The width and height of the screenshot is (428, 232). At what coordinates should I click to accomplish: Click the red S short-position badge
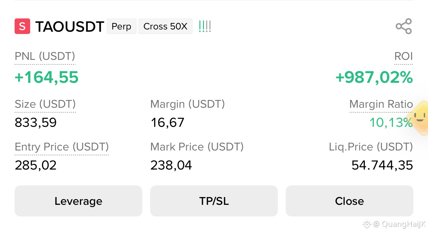click(22, 26)
